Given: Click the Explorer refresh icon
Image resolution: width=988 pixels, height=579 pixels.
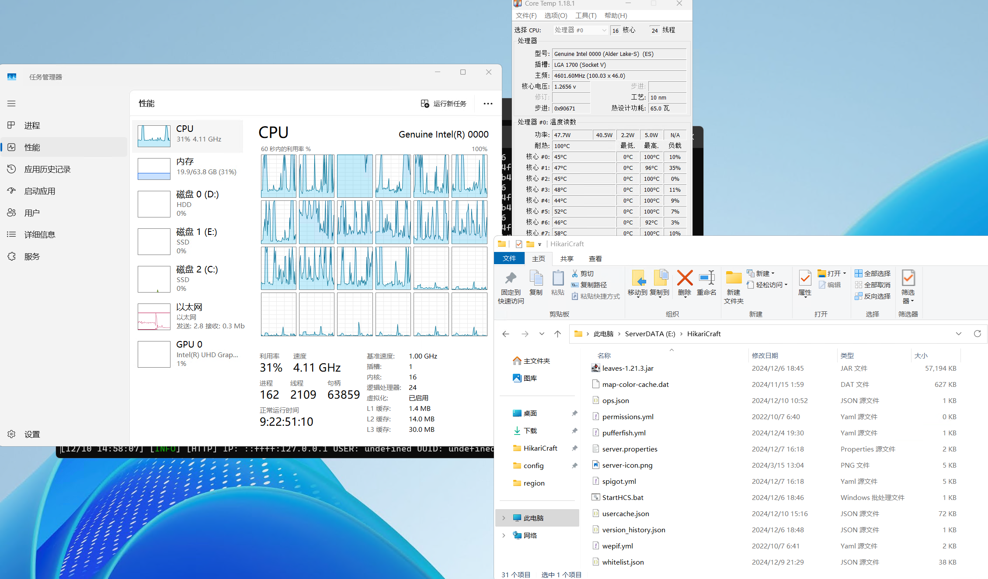Looking at the screenshot, I should (x=978, y=334).
